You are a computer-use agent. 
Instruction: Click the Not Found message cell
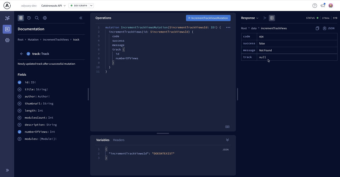tap(297, 50)
